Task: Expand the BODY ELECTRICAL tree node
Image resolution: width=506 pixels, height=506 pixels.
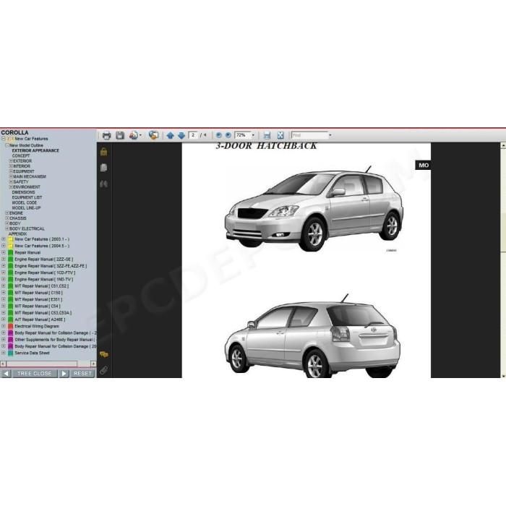Action: tap(7, 228)
